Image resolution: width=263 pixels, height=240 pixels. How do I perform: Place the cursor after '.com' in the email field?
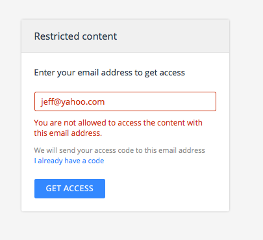105,101
